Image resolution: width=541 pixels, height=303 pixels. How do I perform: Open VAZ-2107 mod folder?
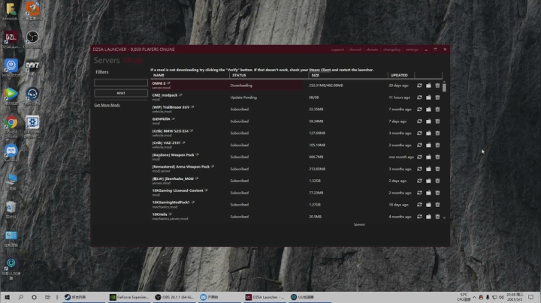pyautogui.click(x=428, y=145)
